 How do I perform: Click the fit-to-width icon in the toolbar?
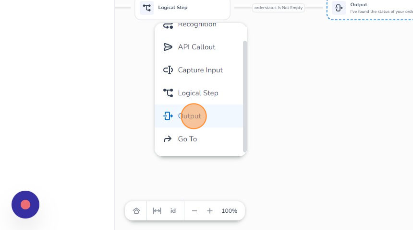[x=157, y=211]
